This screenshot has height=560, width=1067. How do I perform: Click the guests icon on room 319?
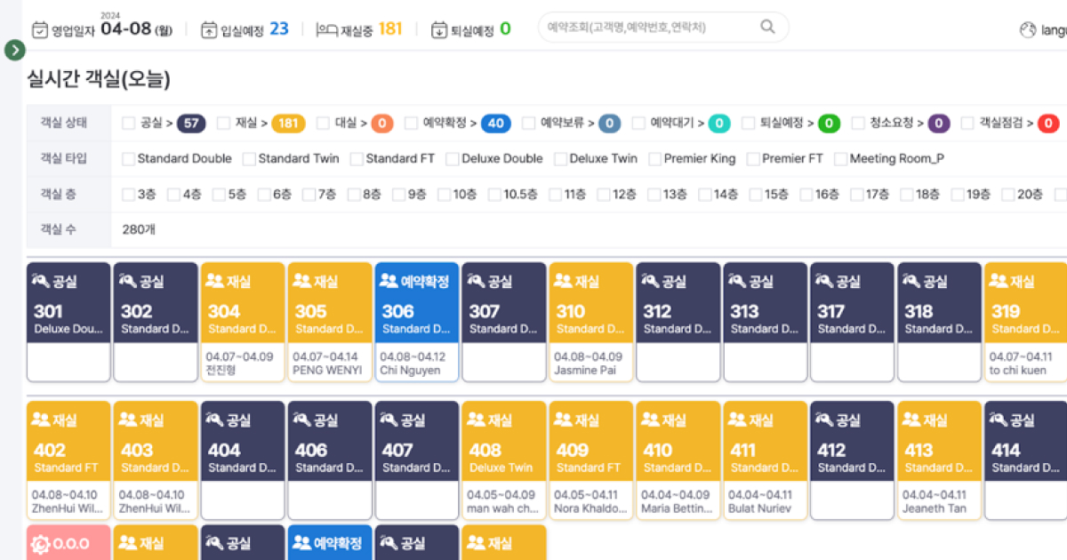click(x=999, y=281)
